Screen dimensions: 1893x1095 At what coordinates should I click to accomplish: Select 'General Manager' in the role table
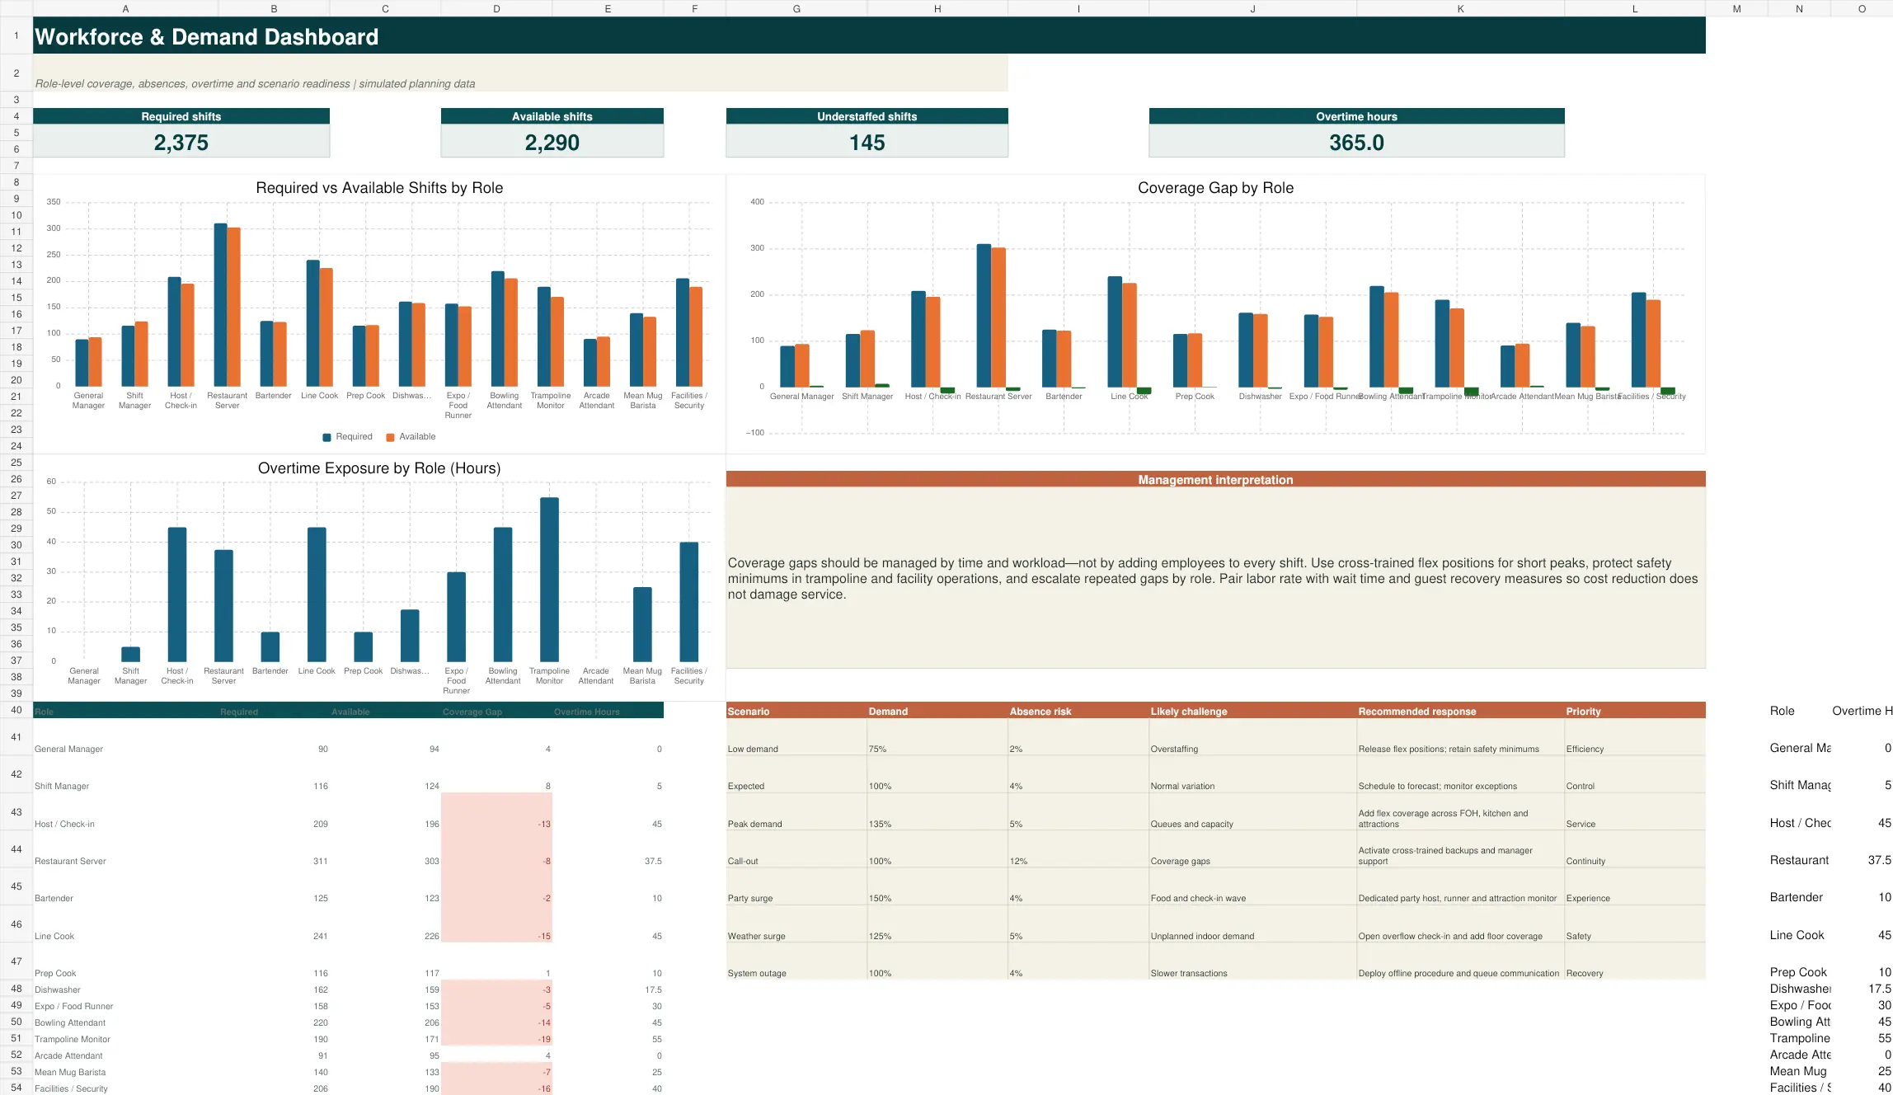(x=125, y=737)
